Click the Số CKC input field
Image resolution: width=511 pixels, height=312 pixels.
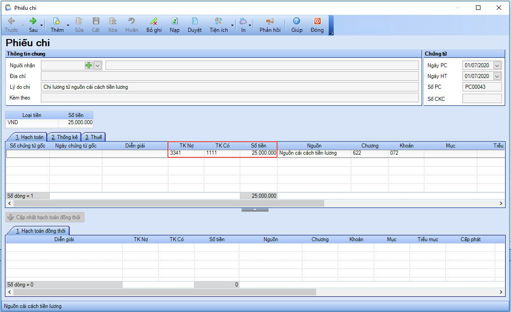tap(482, 99)
